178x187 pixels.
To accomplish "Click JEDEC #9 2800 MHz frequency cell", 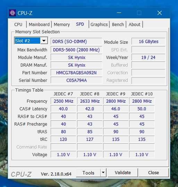I will pyautogui.click(x=116, y=101).
